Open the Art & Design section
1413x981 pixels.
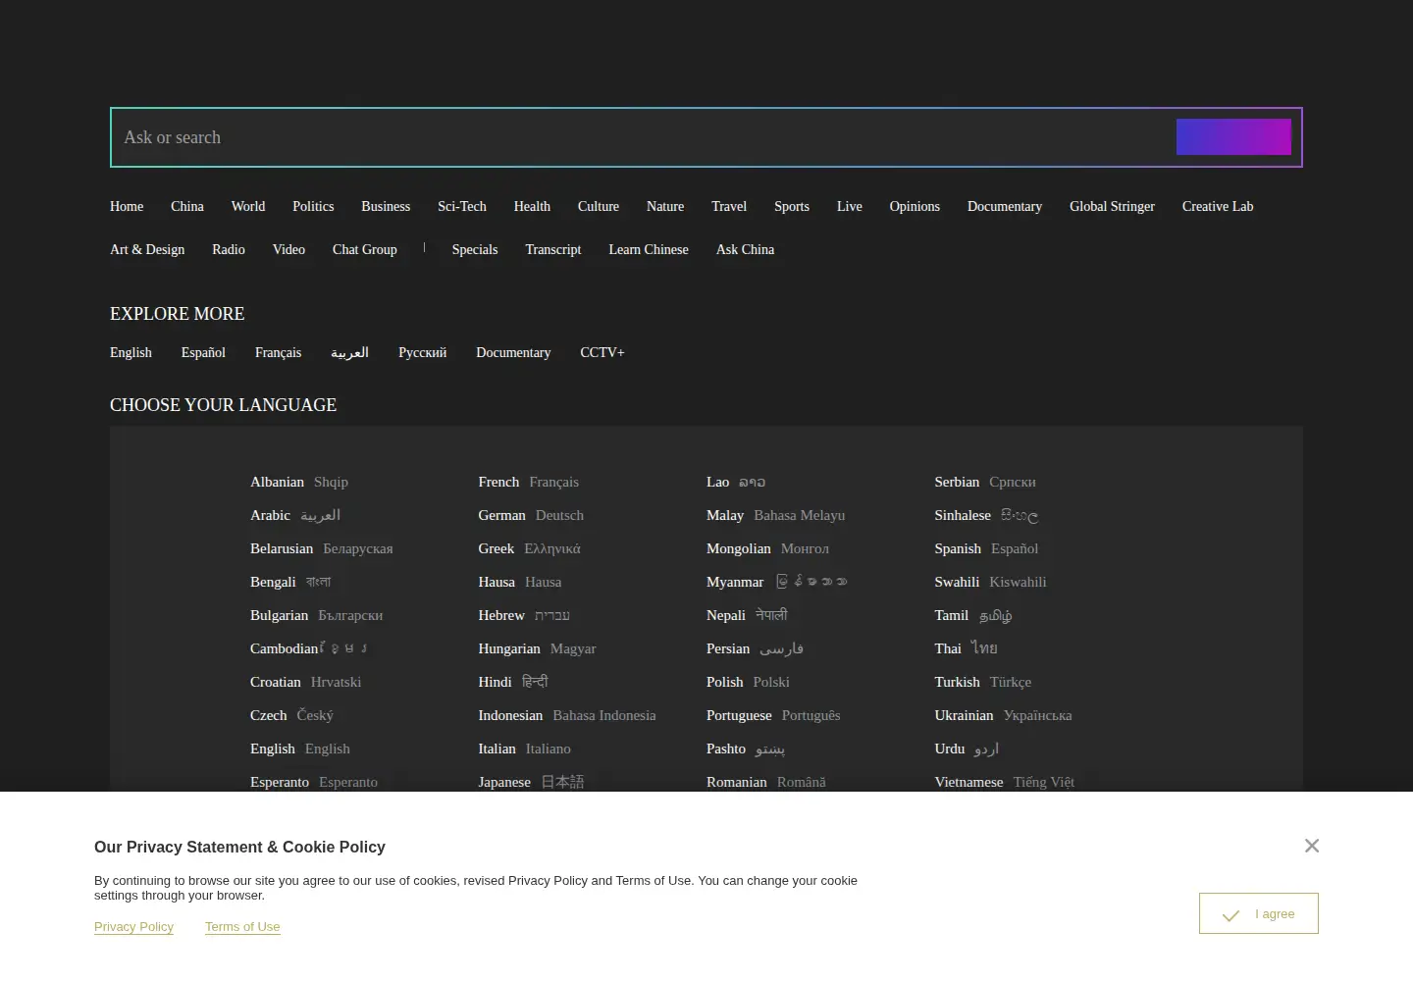click(x=147, y=249)
